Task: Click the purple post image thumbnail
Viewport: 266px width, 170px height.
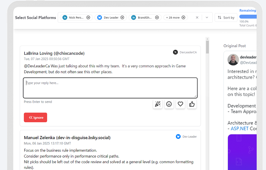Action: point(242,152)
